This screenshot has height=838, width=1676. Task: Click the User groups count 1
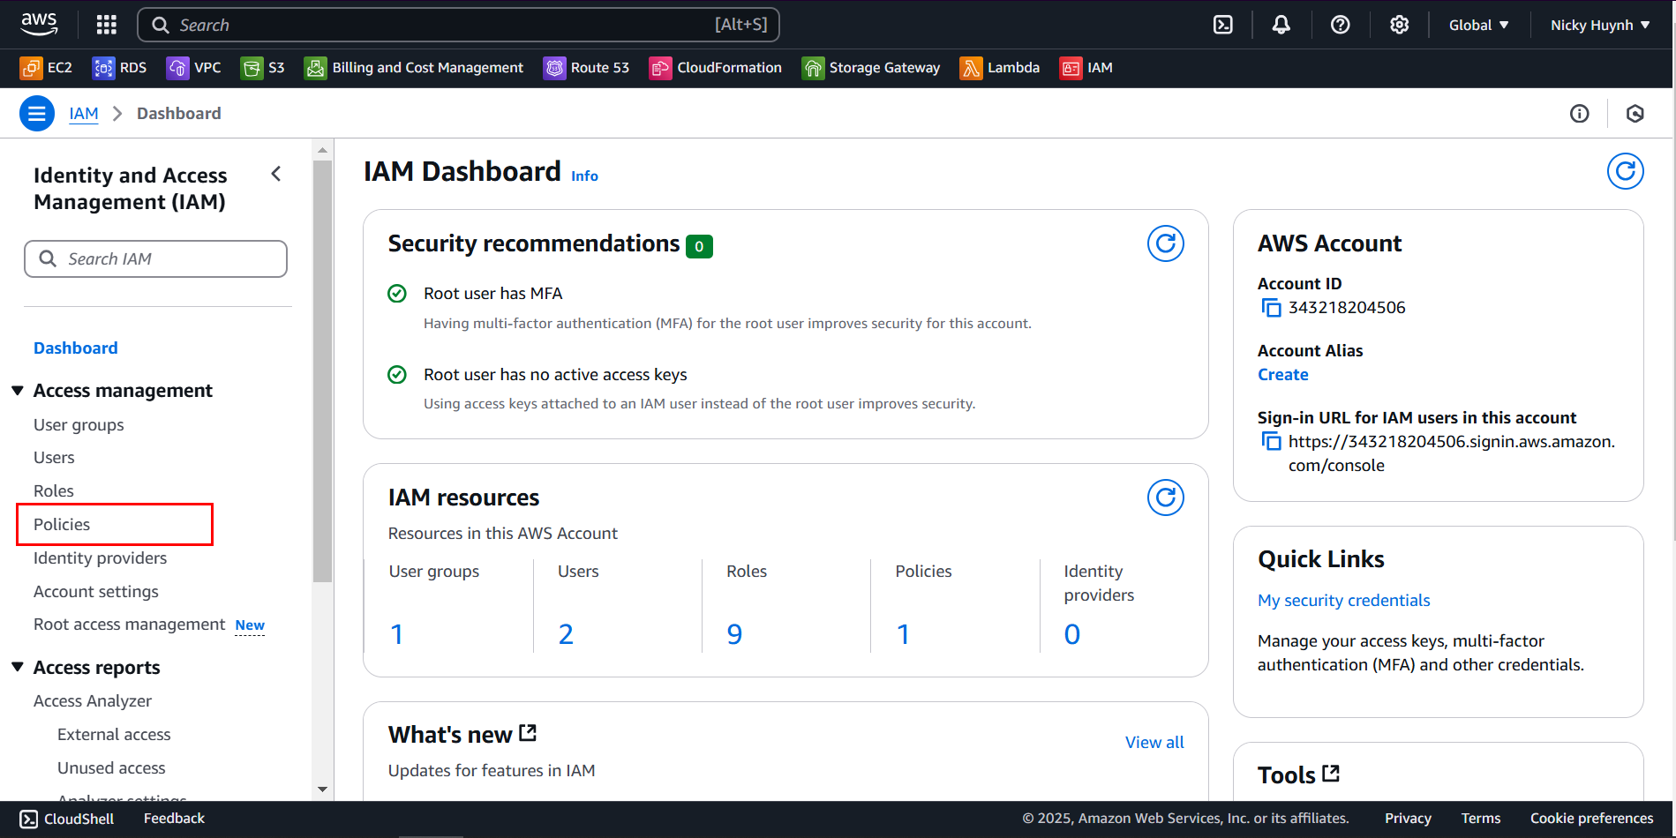point(397,634)
